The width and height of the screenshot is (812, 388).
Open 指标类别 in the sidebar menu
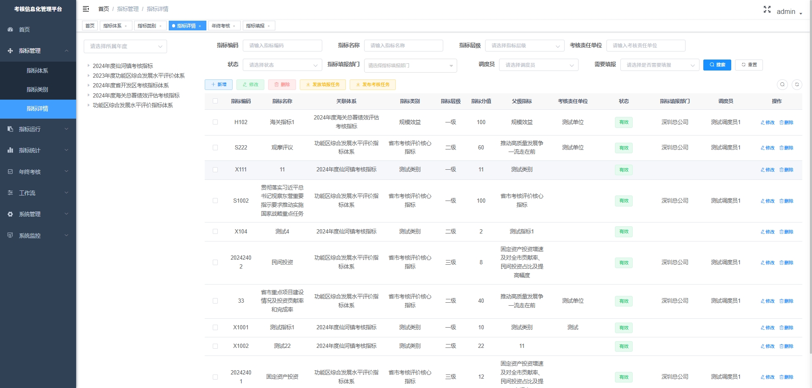[x=37, y=90]
